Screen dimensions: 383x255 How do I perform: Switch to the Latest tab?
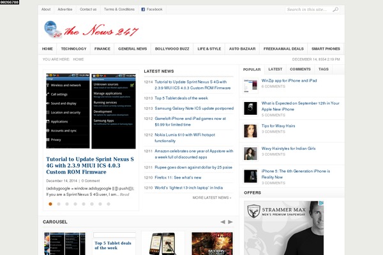tap(275, 69)
